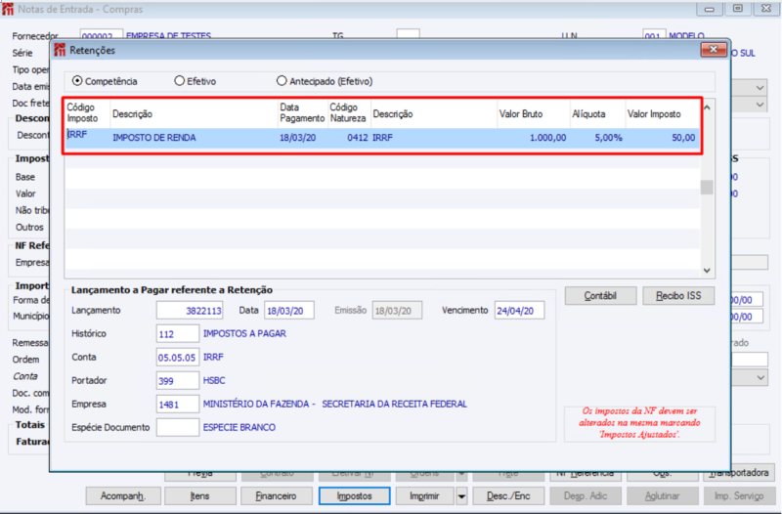Screen dimensions: 782x514
Task: Click the Notas de Entrada window icon
Action: click(x=8, y=9)
